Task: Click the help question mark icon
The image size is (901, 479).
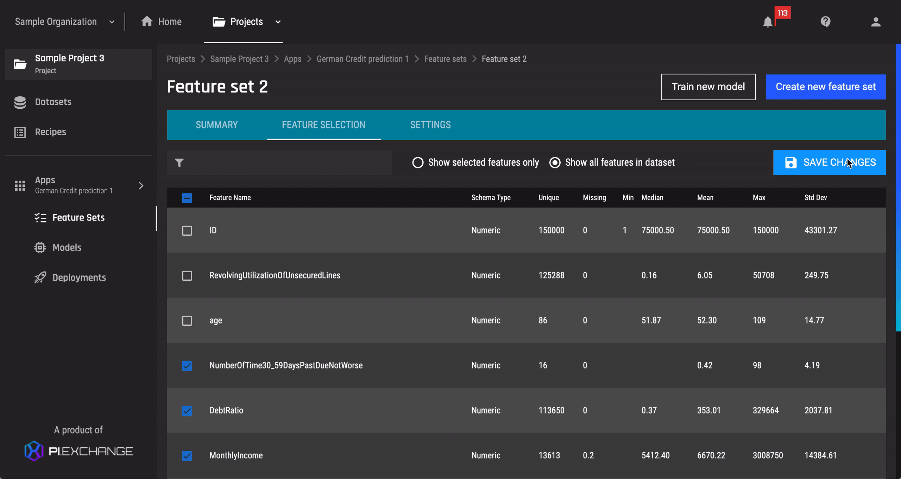Action: pyautogui.click(x=825, y=22)
